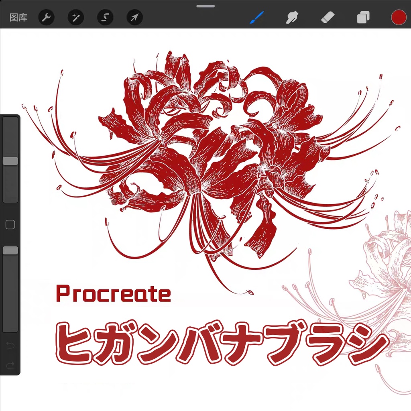This screenshot has height=411, width=411.
Task: Open the Actions wrench menu
Action: tap(47, 18)
